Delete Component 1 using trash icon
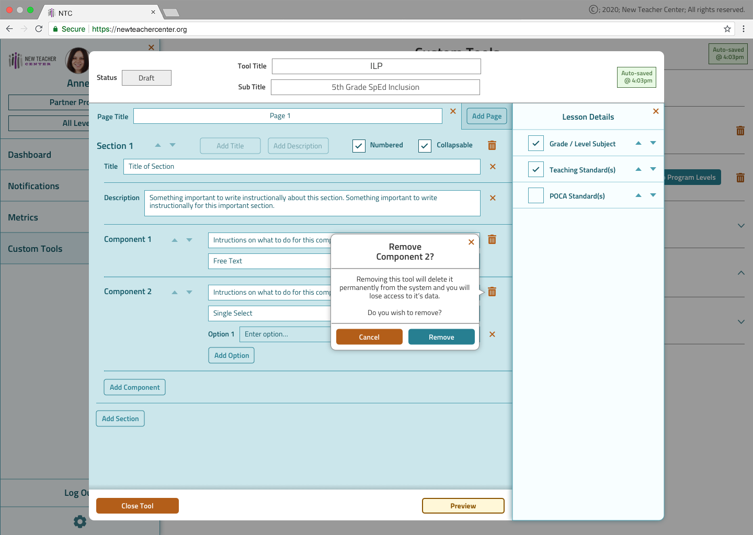 point(492,239)
